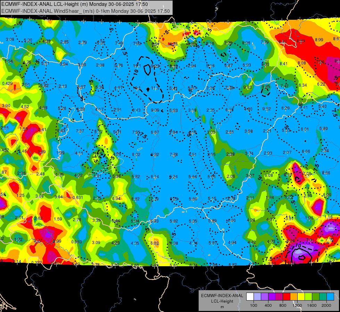Click the legend label 1200
Image resolution: width=340 pixels, height=312 pixels.
click(x=297, y=305)
